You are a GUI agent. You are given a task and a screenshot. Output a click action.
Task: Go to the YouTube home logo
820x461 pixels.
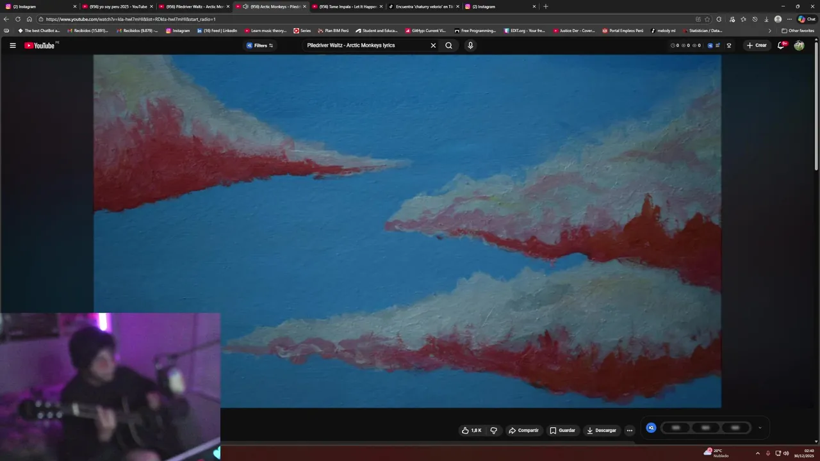click(40, 45)
